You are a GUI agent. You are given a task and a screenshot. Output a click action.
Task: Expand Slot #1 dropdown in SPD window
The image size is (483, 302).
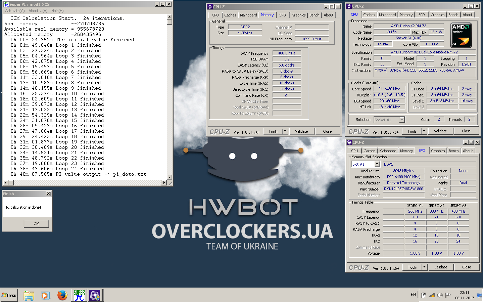[377, 164]
